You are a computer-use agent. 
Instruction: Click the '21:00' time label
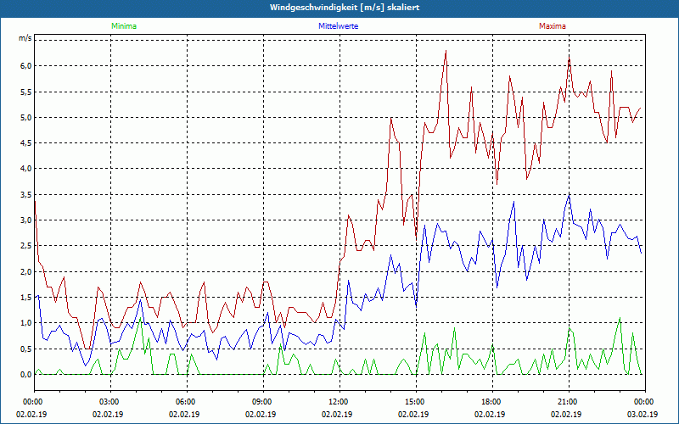tap(566, 402)
